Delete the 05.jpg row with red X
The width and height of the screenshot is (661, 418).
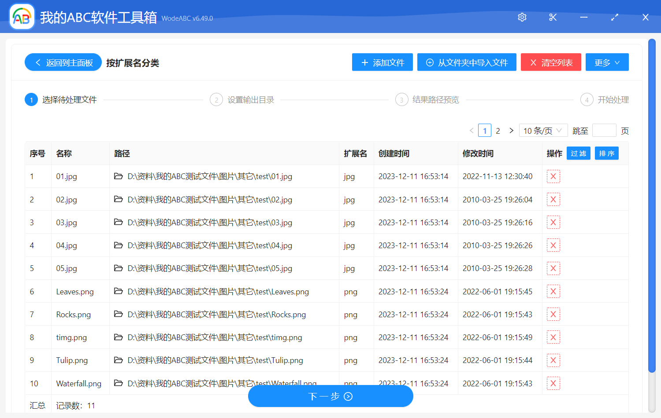pyautogui.click(x=553, y=268)
